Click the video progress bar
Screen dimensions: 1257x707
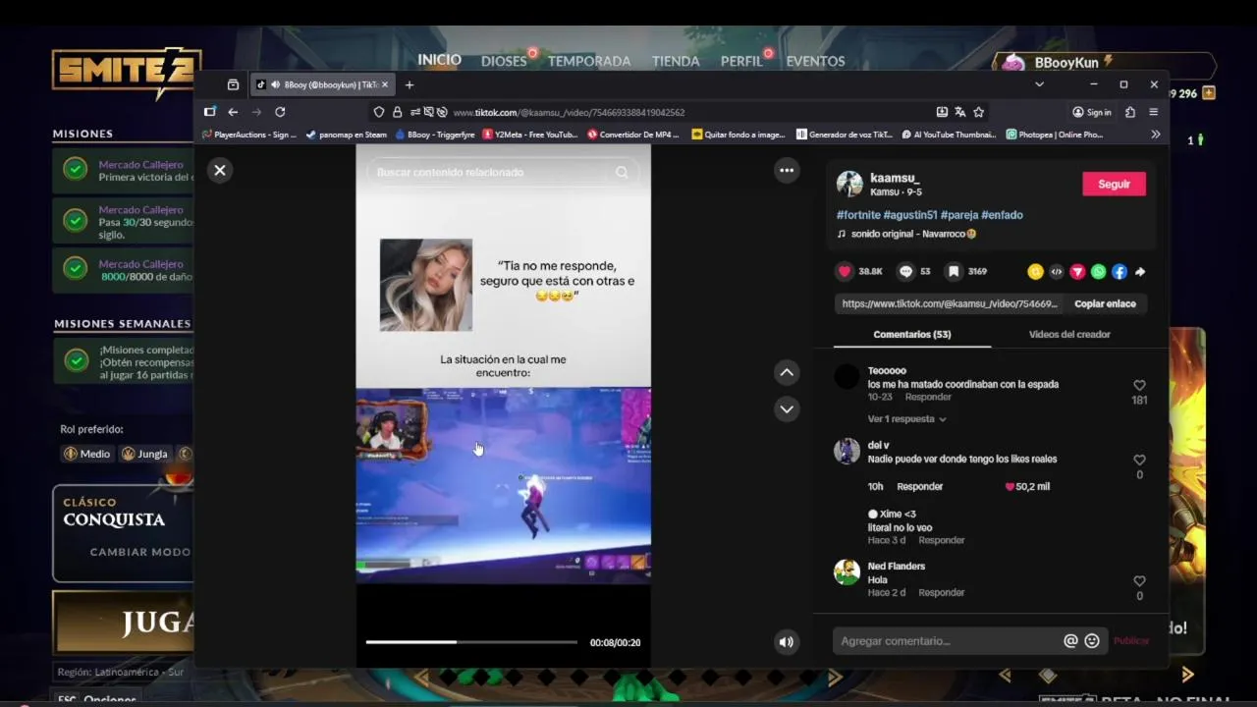tap(471, 642)
